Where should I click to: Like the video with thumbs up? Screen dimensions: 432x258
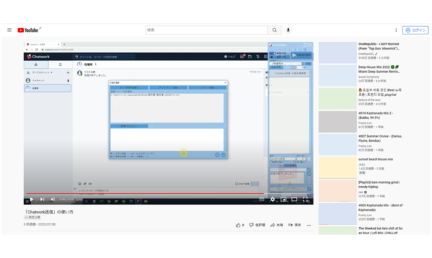click(240, 225)
